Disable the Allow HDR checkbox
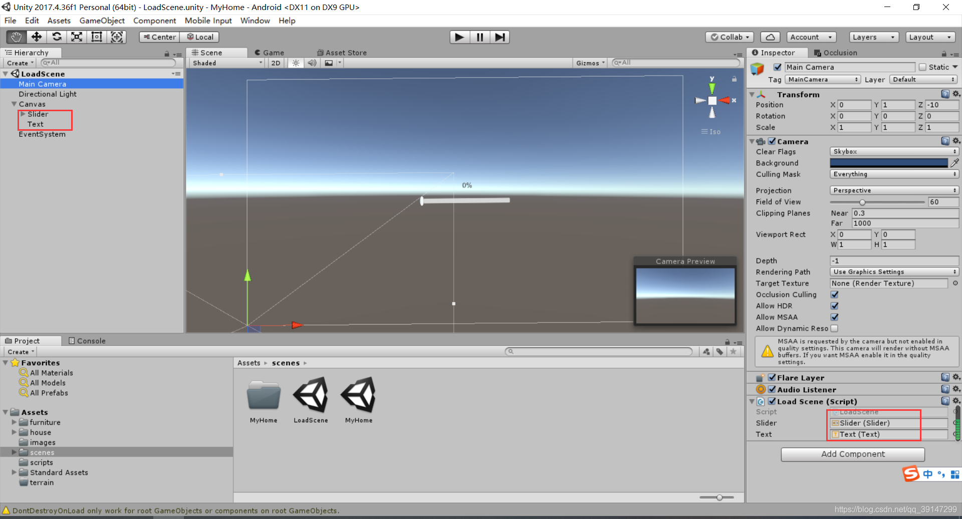This screenshot has height=519, width=962. coord(834,306)
